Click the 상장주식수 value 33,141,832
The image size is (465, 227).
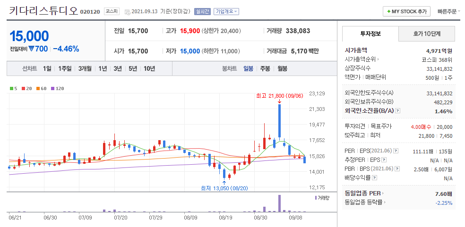(439, 69)
